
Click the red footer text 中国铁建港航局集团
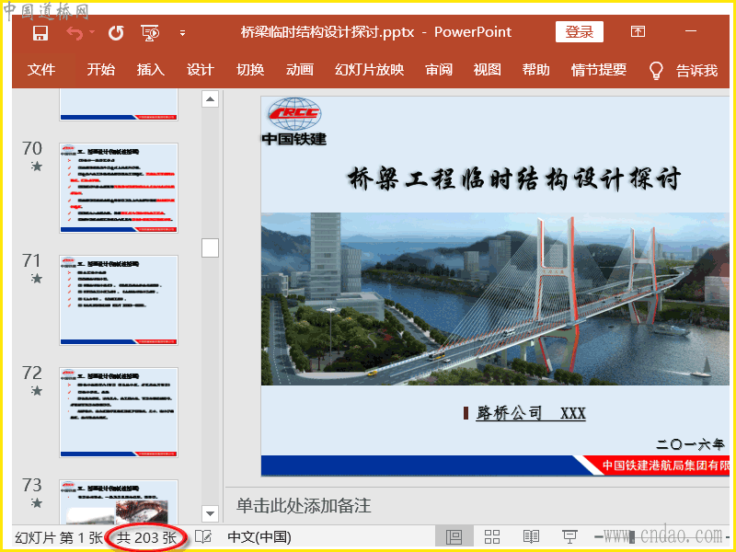tap(665, 466)
